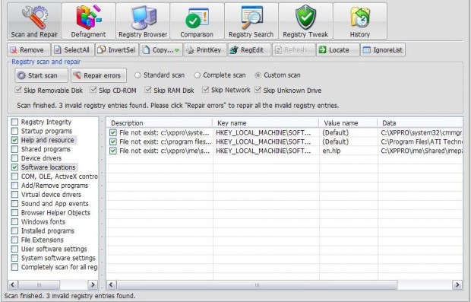Click the Remove toolbar button
Viewport: 471px width, 302px height.
pyautogui.click(x=29, y=50)
